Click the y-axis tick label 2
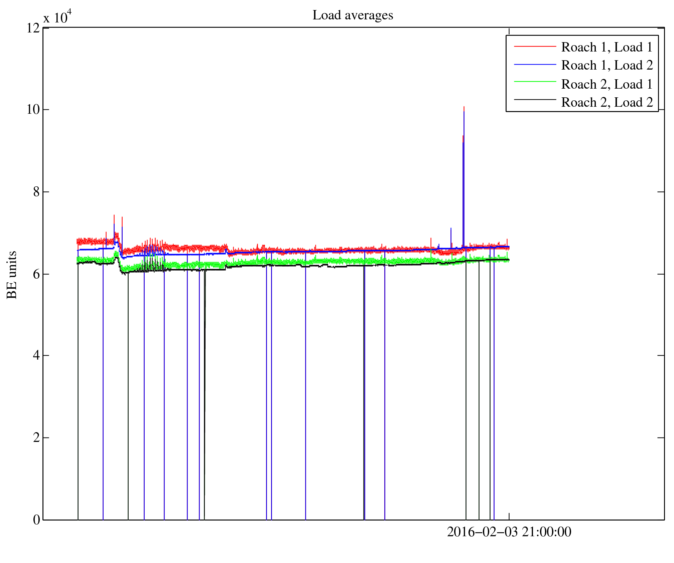The width and height of the screenshot is (674, 563). tap(36, 438)
